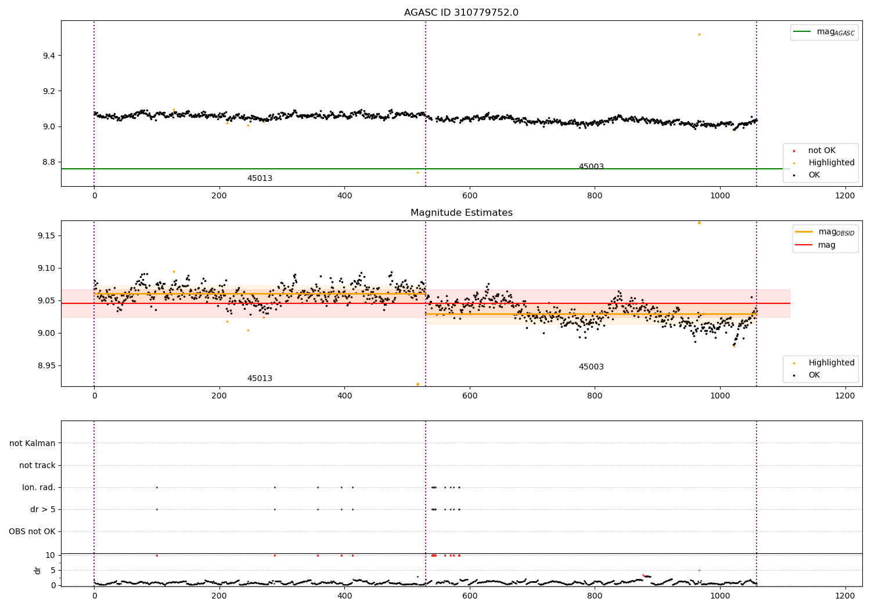This screenshot has width=871, height=609.
Task: Click the 8.95 y-axis tick of middle plot
Action: pyautogui.click(x=46, y=365)
